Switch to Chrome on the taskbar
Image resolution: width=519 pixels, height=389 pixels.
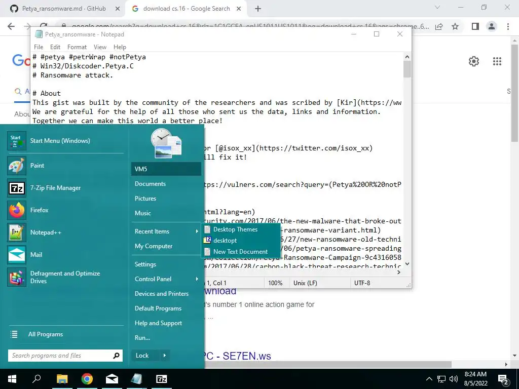point(87,379)
